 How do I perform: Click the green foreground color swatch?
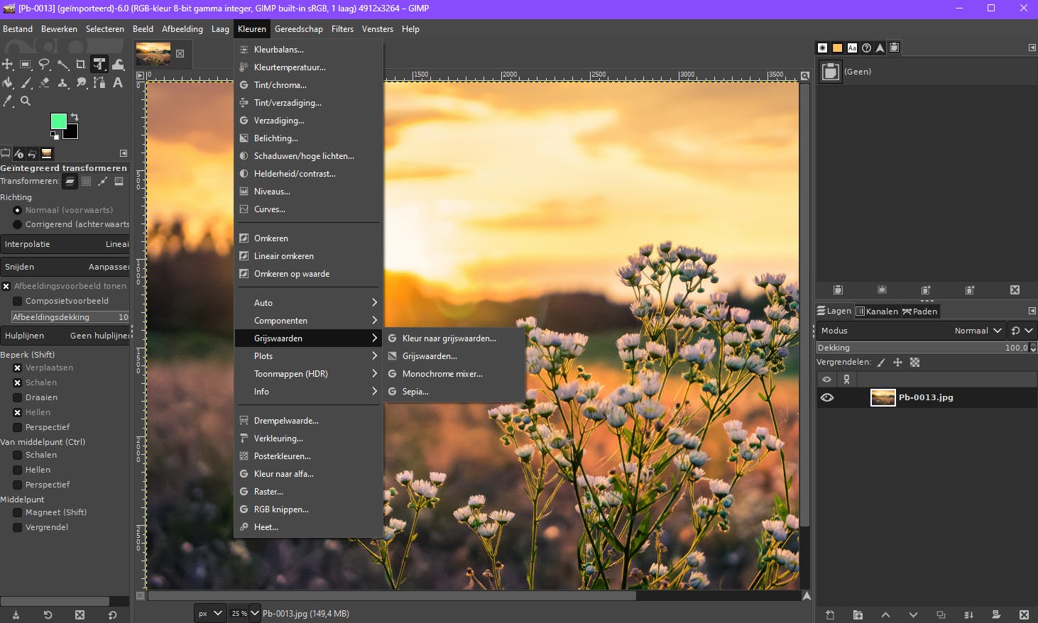pyautogui.click(x=58, y=121)
